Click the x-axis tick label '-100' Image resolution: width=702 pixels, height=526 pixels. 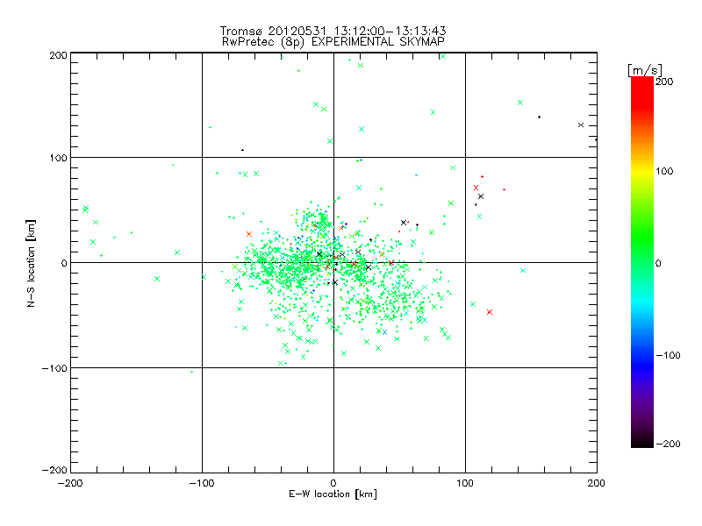click(202, 483)
